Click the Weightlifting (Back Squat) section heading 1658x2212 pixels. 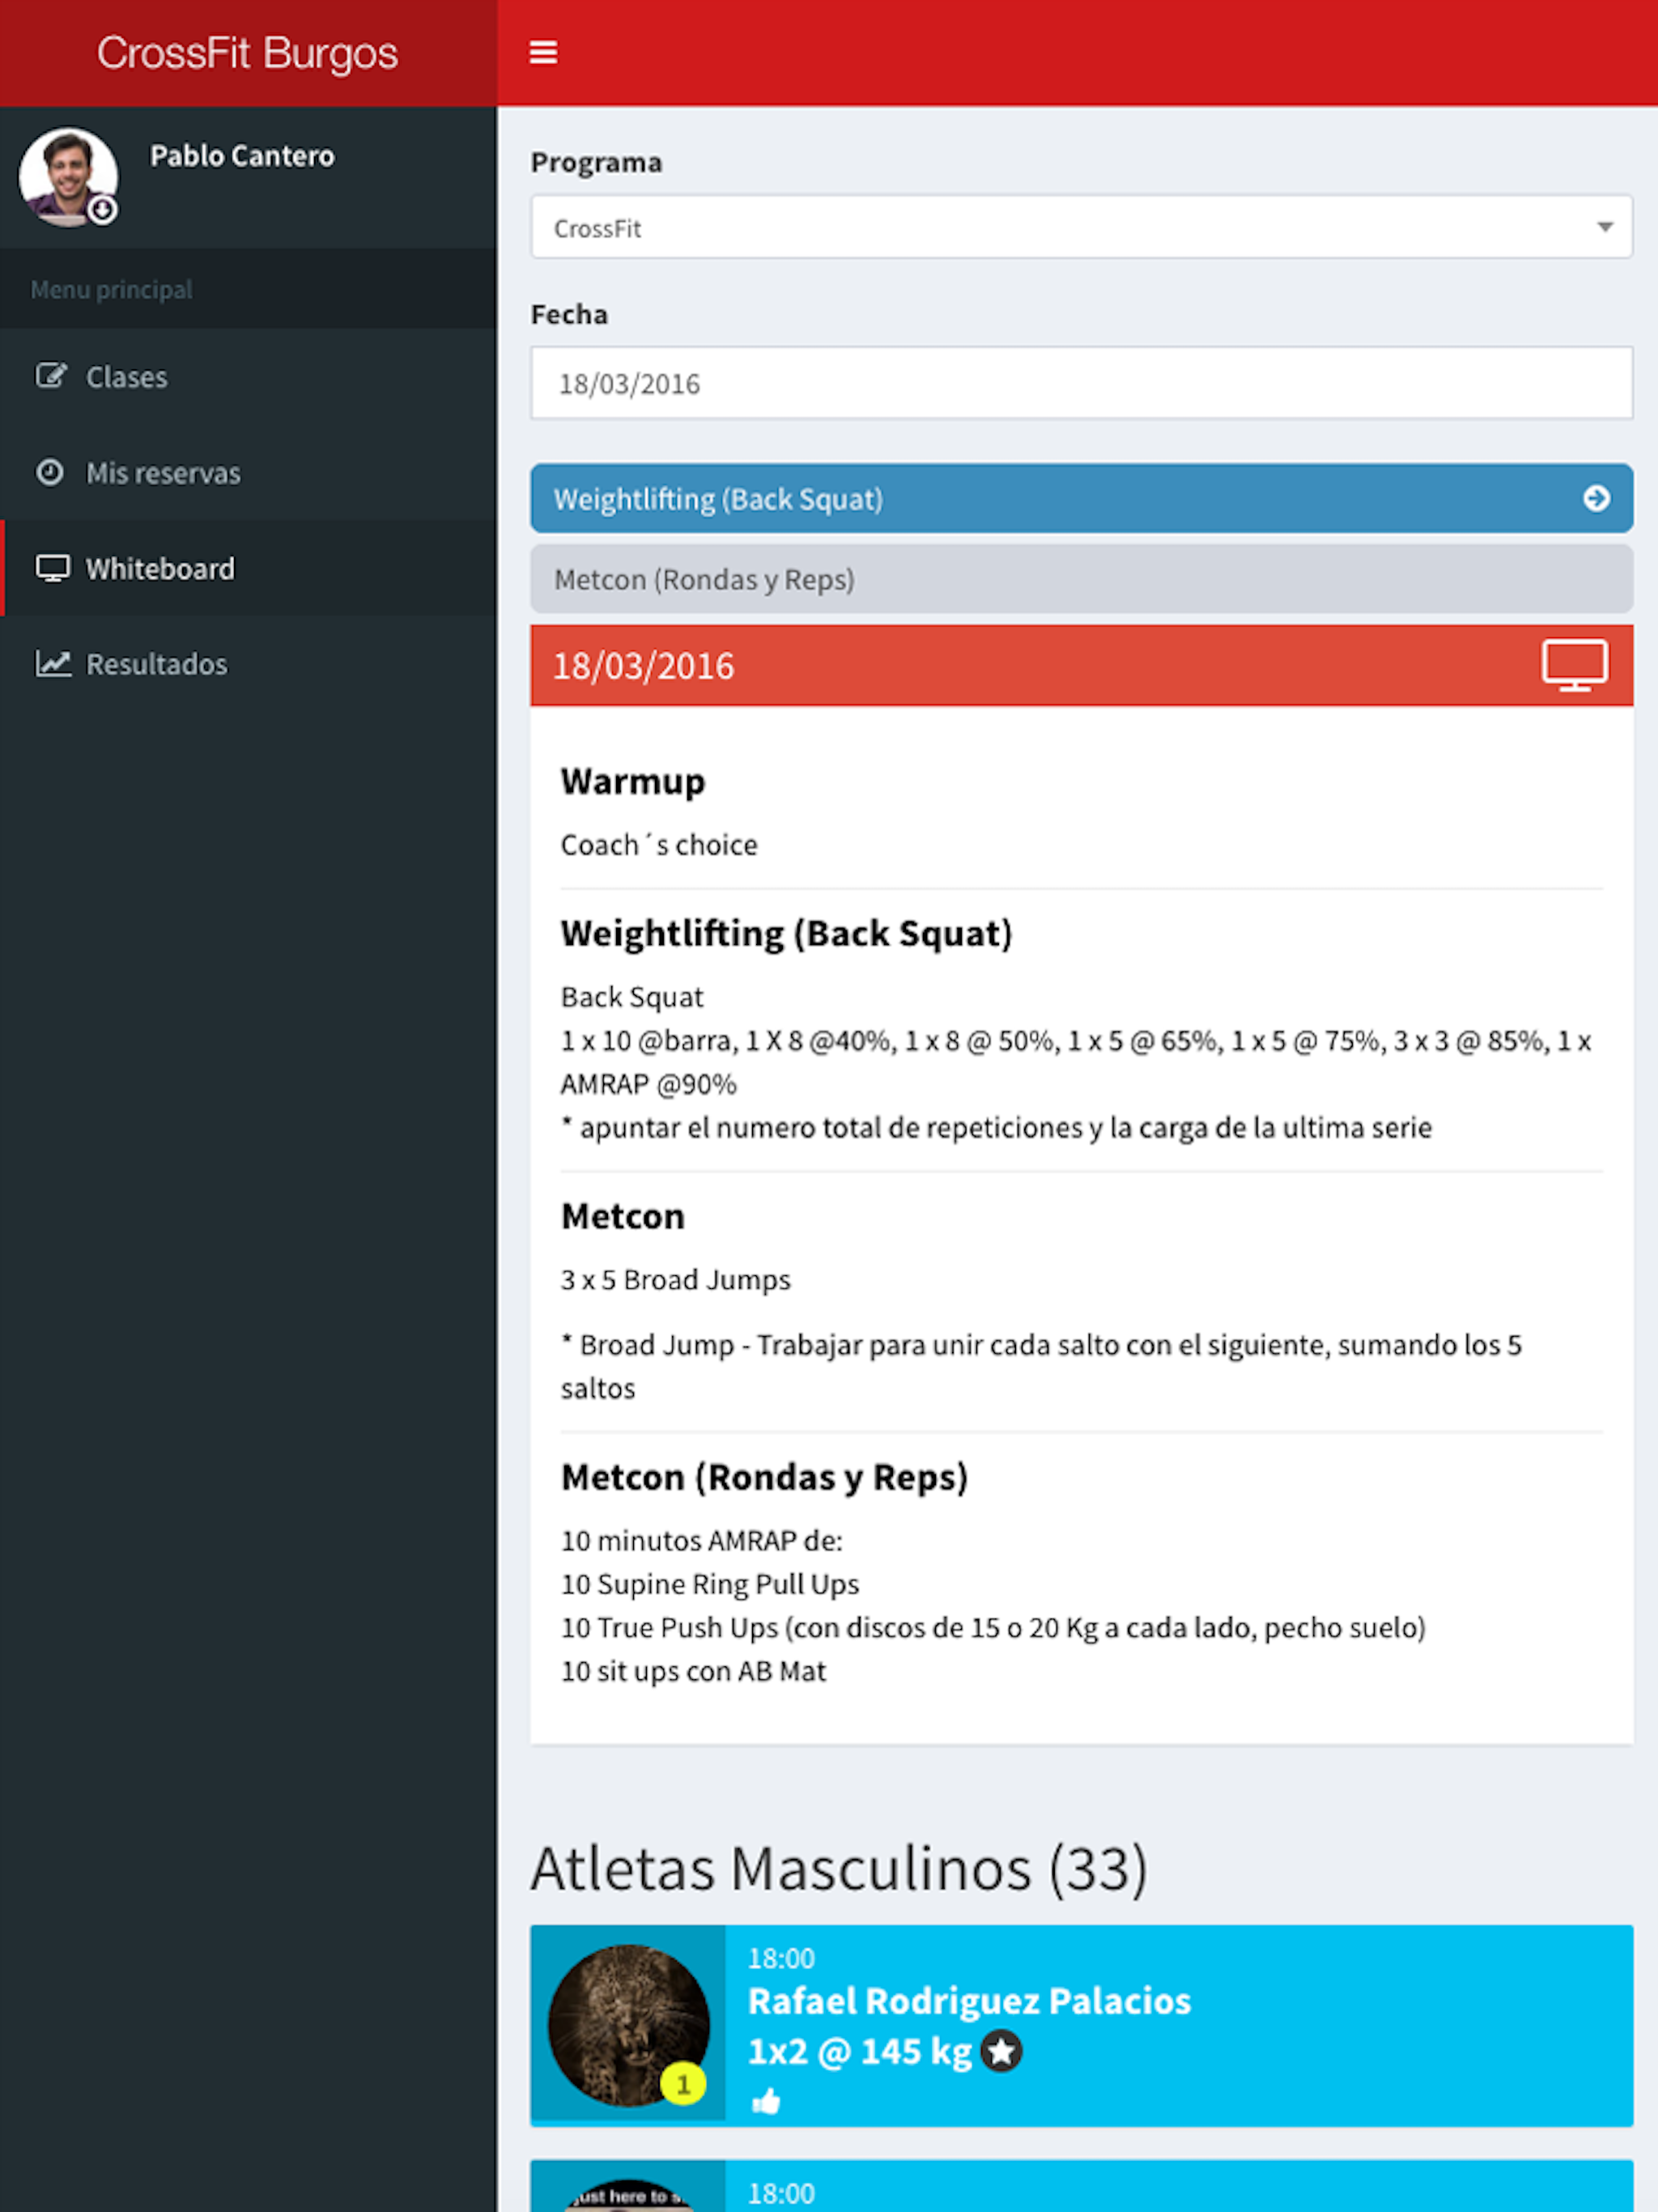[x=787, y=933]
